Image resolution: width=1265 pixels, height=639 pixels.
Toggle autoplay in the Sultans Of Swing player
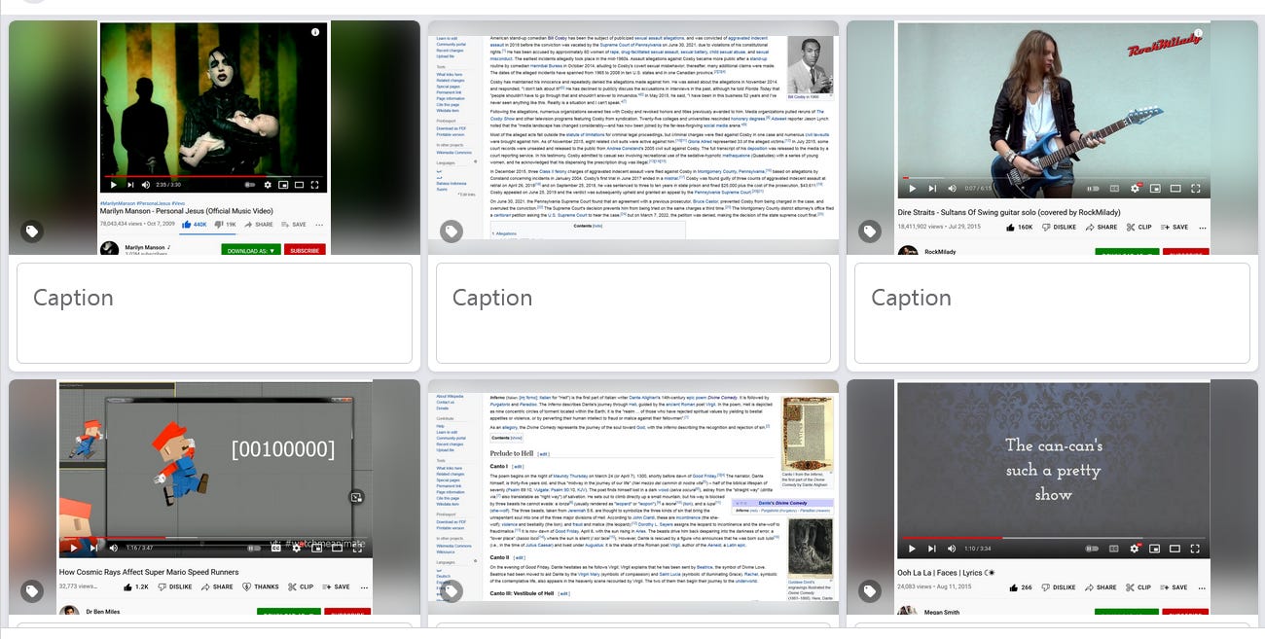pyautogui.click(x=1093, y=189)
